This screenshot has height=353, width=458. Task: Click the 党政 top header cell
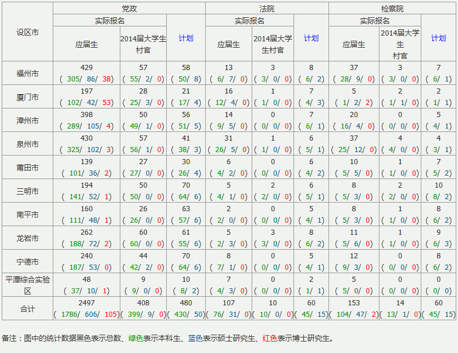129,9
